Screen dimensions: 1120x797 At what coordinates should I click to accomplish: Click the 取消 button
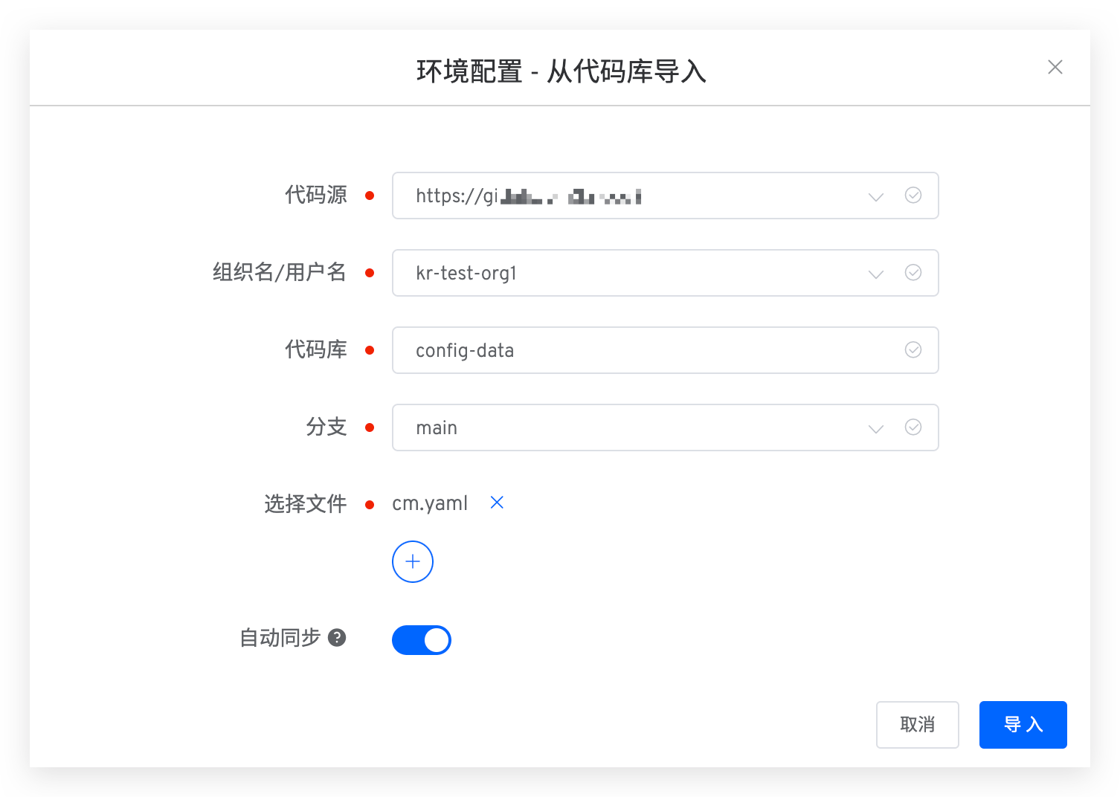(917, 725)
